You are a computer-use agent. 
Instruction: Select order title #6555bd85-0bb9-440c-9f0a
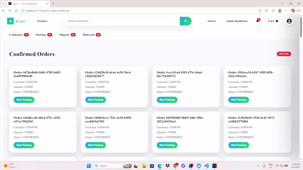click(x=180, y=119)
